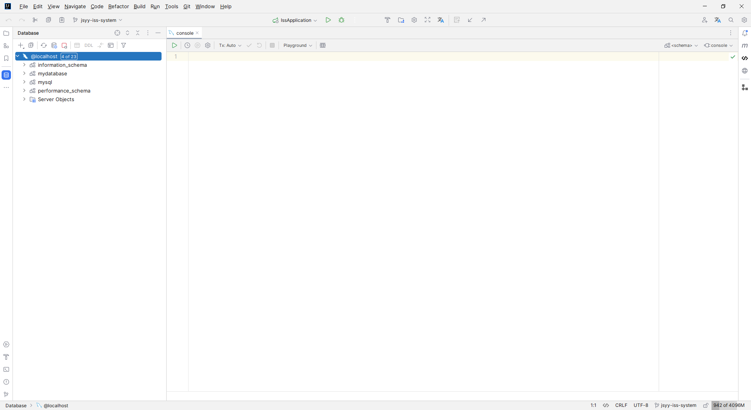Image resolution: width=751 pixels, height=410 pixels.
Task: Refresh the database tree
Action: (x=44, y=45)
